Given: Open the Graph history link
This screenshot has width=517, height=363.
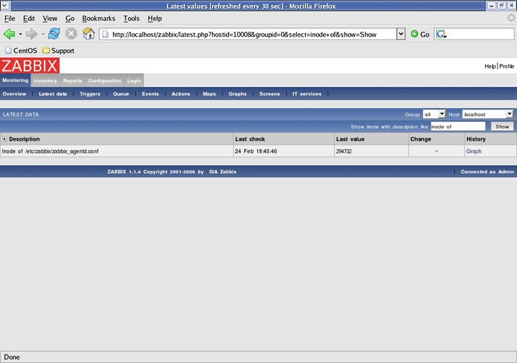Looking at the screenshot, I should pyautogui.click(x=473, y=151).
